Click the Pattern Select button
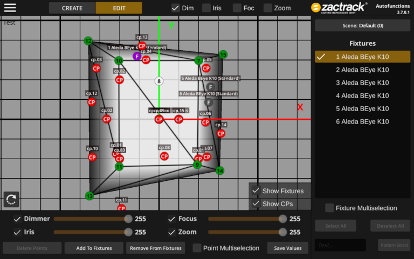The height and width of the screenshot is (259, 414). tap(394, 245)
